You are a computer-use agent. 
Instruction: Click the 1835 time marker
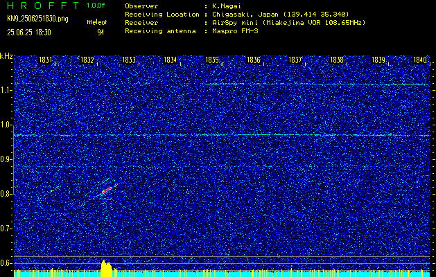coord(212,60)
